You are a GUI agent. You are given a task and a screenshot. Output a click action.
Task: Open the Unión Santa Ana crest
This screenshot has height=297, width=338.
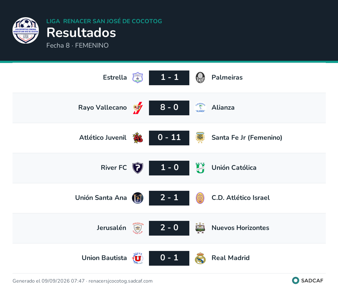(138, 198)
